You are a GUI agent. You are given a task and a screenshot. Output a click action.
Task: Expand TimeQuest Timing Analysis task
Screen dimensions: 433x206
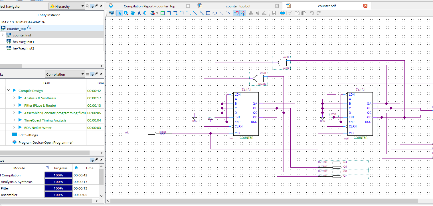[x=14, y=120]
